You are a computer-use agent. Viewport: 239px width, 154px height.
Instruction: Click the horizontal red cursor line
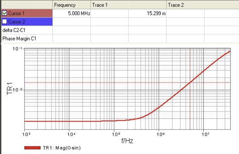(x=107, y=83)
